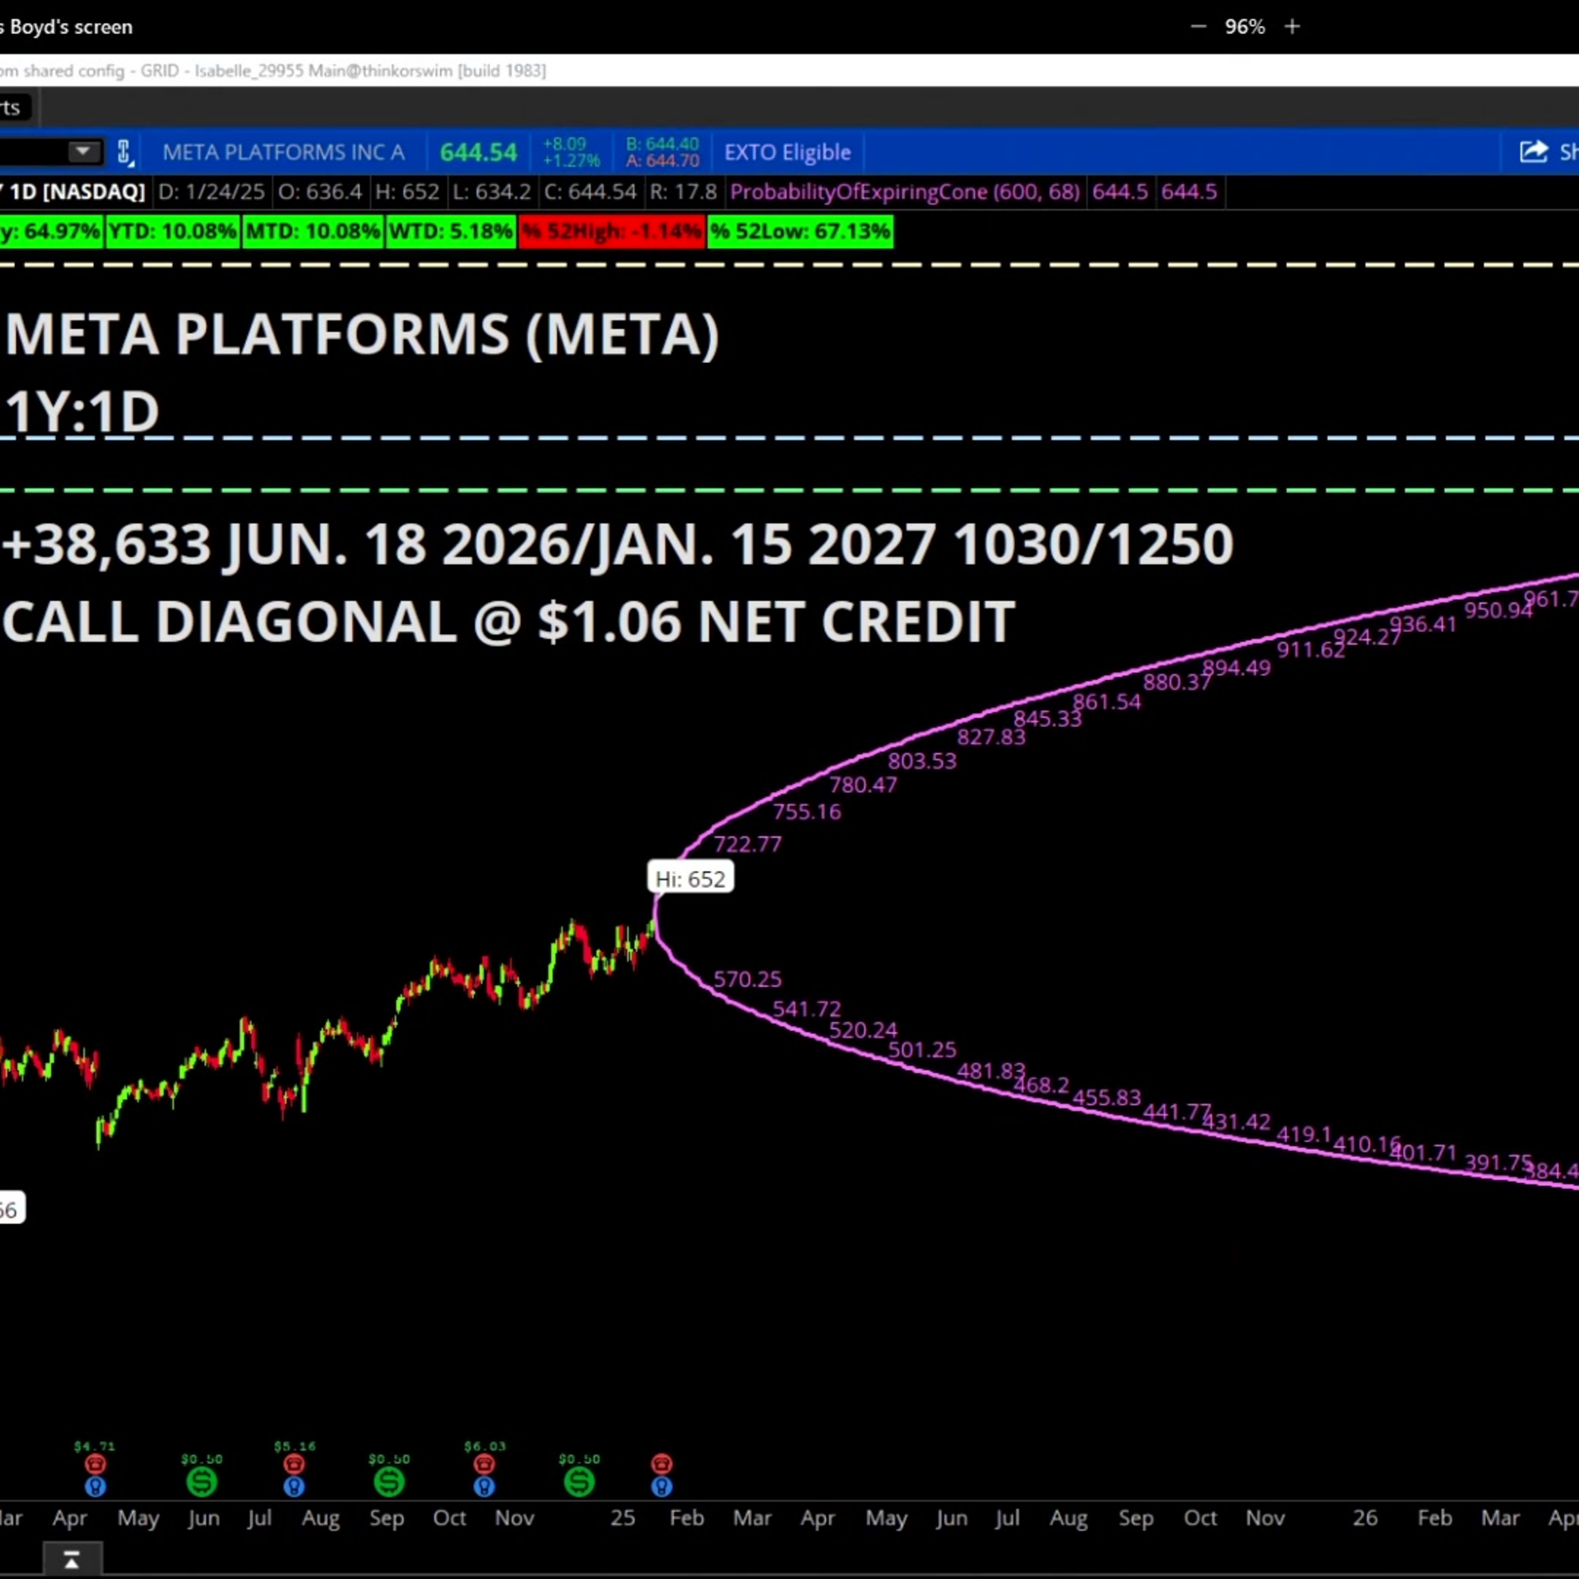The height and width of the screenshot is (1579, 1579).
Task: Click the last price 644.54 in the header
Action: click(x=478, y=152)
